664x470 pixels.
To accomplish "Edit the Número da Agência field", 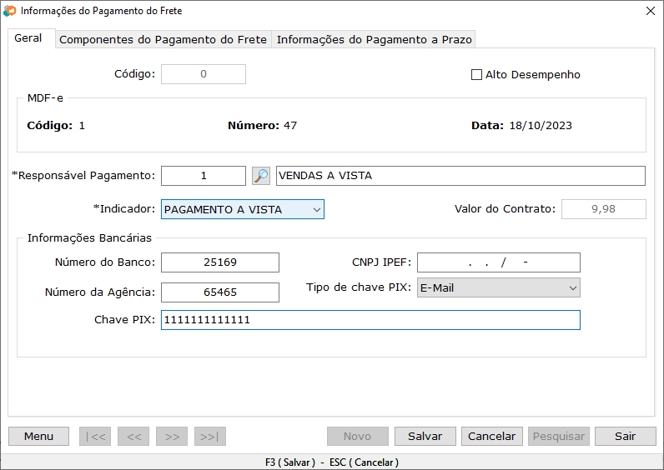I will (220, 292).
